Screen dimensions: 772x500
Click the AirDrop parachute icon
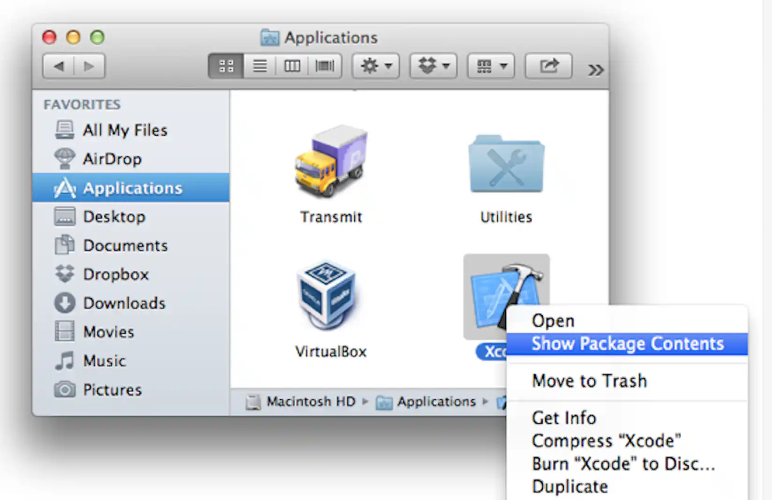[x=65, y=159]
